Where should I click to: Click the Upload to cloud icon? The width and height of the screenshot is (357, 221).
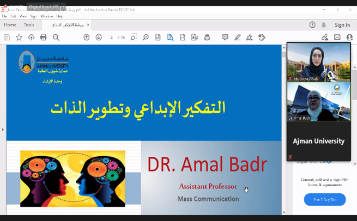pos(31,38)
